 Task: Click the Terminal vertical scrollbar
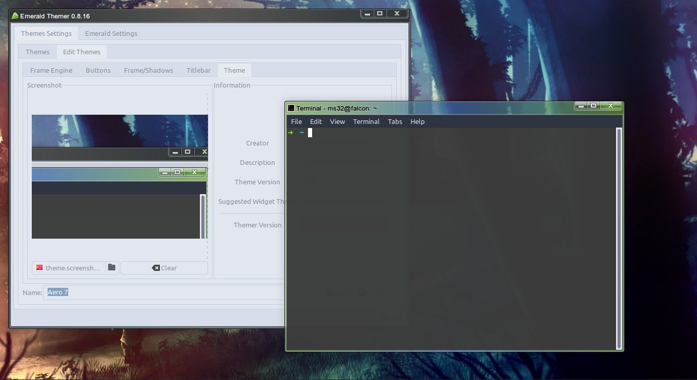[x=619, y=238]
